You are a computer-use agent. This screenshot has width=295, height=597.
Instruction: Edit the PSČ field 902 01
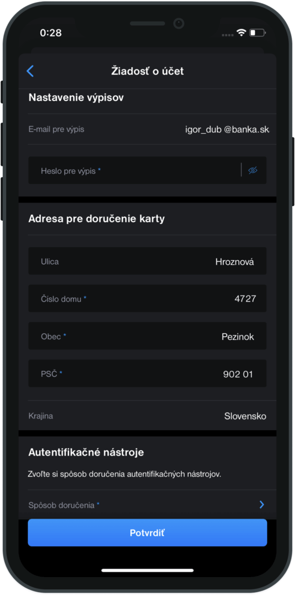(147, 373)
